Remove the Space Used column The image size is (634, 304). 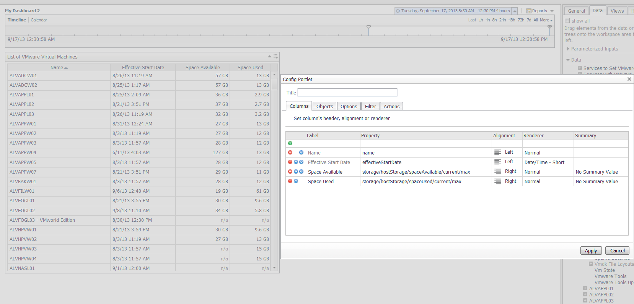pyautogui.click(x=290, y=181)
